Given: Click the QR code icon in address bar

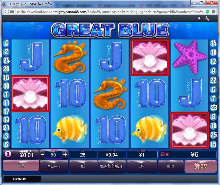Looking at the screenshot, I should click(214, 12).
